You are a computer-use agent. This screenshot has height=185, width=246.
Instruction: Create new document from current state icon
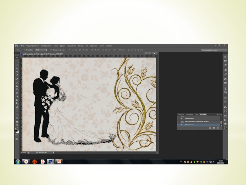[x=210, y=128]
